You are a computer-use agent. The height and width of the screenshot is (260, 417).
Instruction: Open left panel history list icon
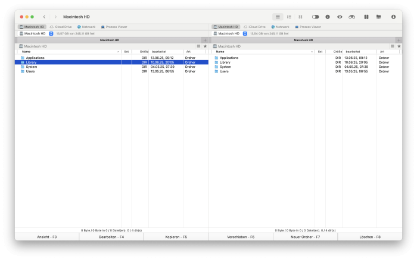click(198, 46)
